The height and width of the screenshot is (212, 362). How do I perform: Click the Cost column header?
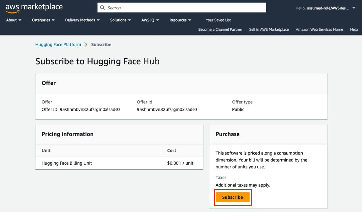point(172,151)
